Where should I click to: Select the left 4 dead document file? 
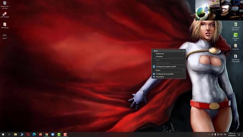tap(5, 25)
